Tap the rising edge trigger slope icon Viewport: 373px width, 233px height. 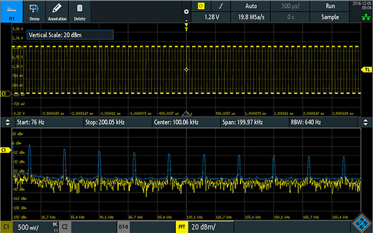221,6
